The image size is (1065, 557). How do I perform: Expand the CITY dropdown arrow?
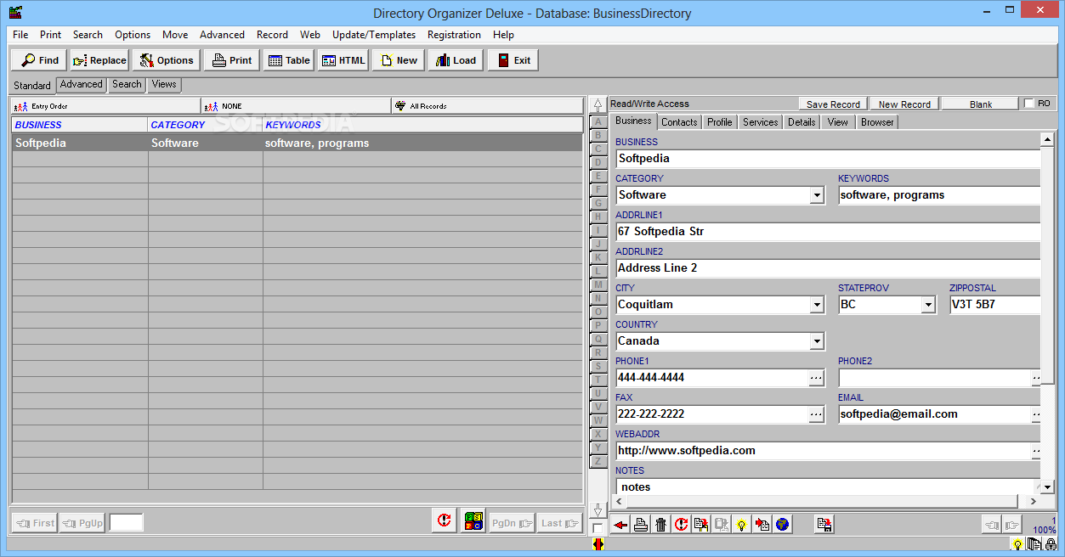[817, 305]
